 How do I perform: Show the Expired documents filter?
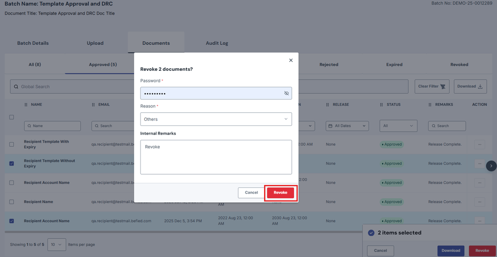394,65
